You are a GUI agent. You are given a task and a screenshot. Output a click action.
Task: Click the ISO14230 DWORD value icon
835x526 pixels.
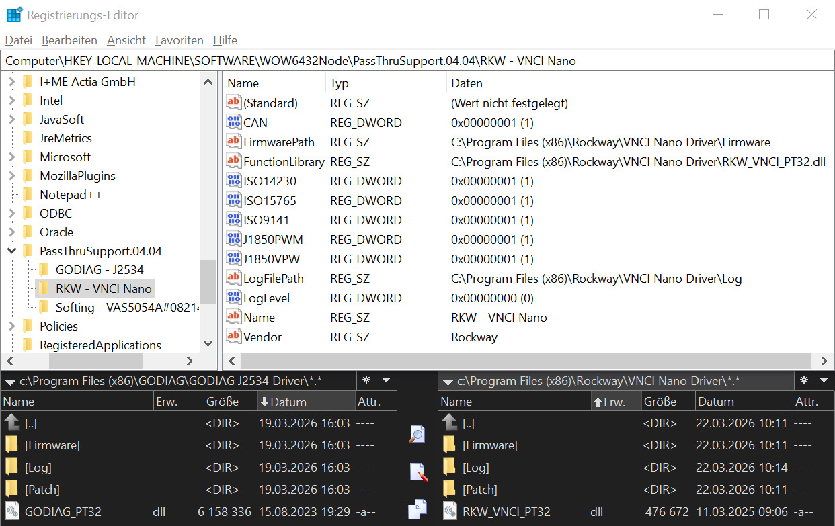(233, 181)
